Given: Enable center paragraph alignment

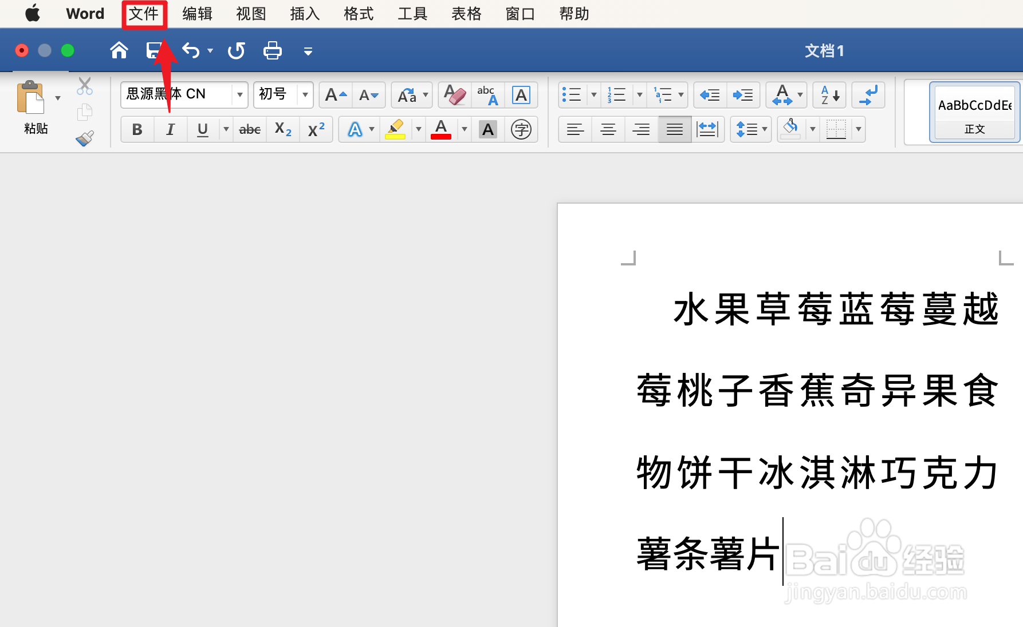Looking at the screenshot, I should click(x=608, y=129).
